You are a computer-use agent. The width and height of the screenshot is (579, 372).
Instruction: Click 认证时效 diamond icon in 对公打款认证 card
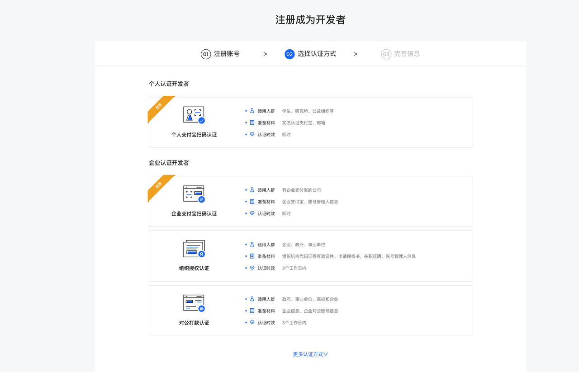pos(252,323)
